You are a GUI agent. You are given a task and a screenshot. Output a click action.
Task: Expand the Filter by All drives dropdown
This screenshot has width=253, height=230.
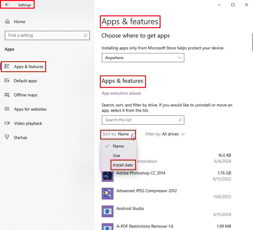pyautogui.click(x=165, y=134)
